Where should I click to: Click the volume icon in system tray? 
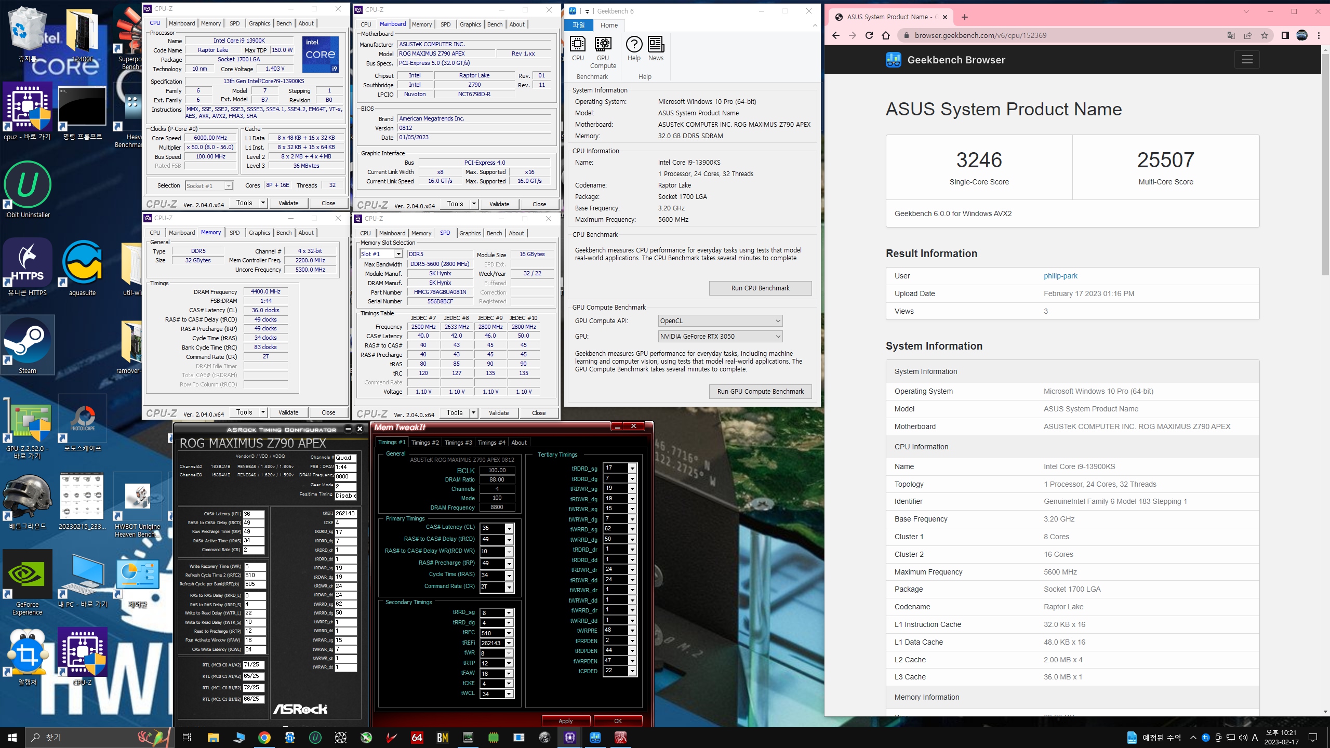point(1243,738)
